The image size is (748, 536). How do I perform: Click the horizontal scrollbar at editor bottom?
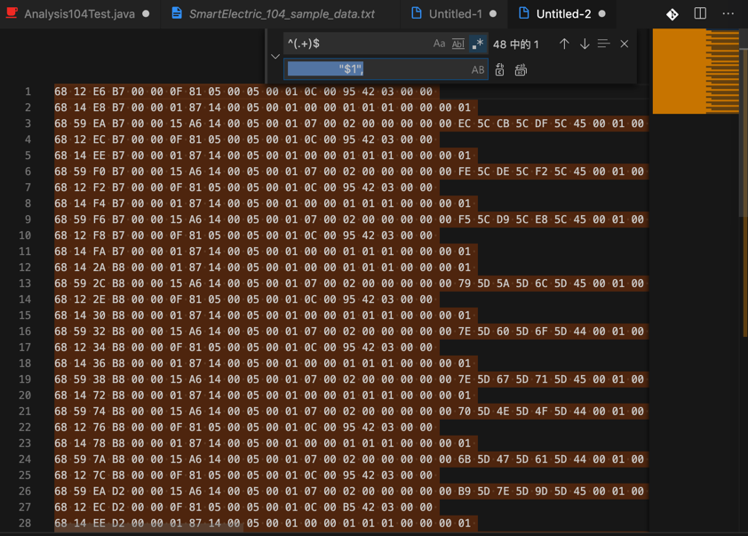click(x=147, y=529)
